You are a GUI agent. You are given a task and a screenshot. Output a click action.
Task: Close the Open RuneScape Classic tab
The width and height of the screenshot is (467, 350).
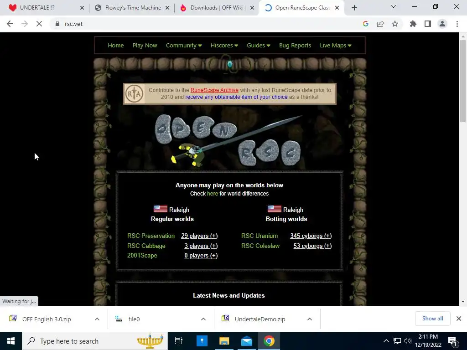click(x=337, y=8)
